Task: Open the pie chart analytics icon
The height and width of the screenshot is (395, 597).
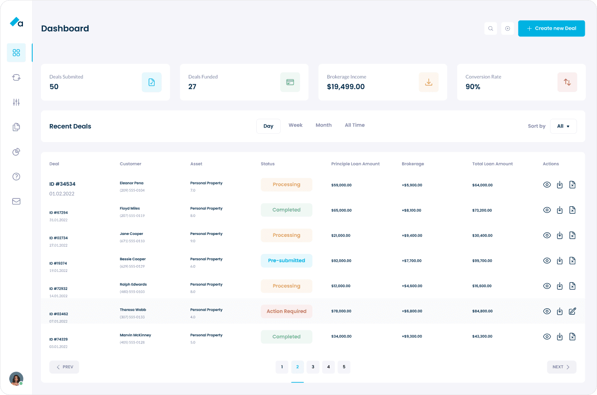Action: coord(16,152)
